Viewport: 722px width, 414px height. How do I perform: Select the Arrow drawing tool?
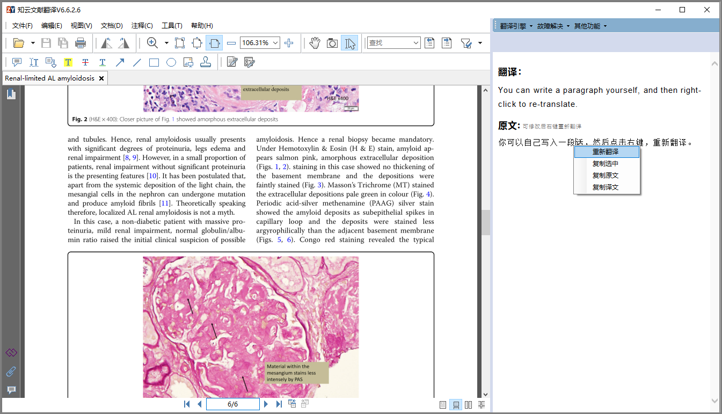click(x=120, y=62)
